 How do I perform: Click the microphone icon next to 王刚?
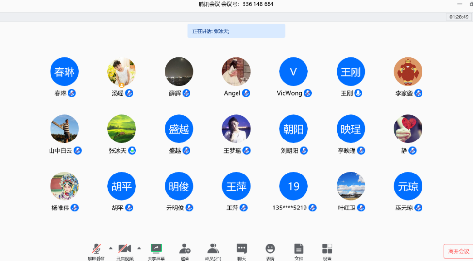[x=358, y=93]
